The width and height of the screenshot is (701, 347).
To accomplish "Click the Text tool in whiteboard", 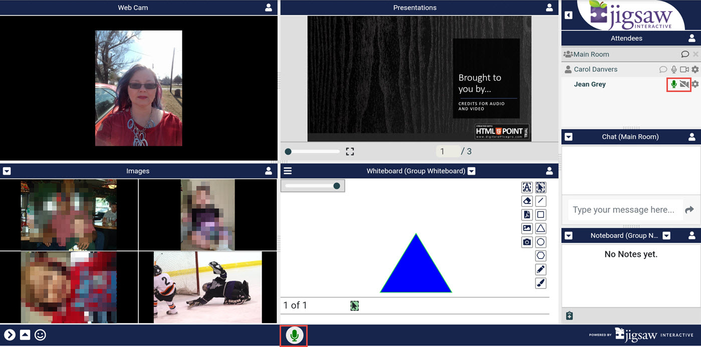I will 527,187.
